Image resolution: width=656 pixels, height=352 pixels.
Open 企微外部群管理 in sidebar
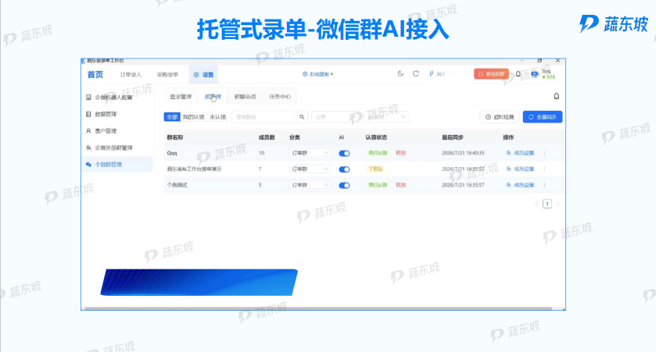pyautogui.click(x=113, y=148)
